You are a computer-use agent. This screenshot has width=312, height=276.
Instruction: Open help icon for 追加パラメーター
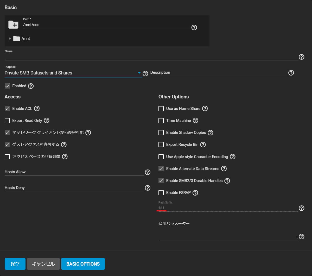(x=301, y=237)
